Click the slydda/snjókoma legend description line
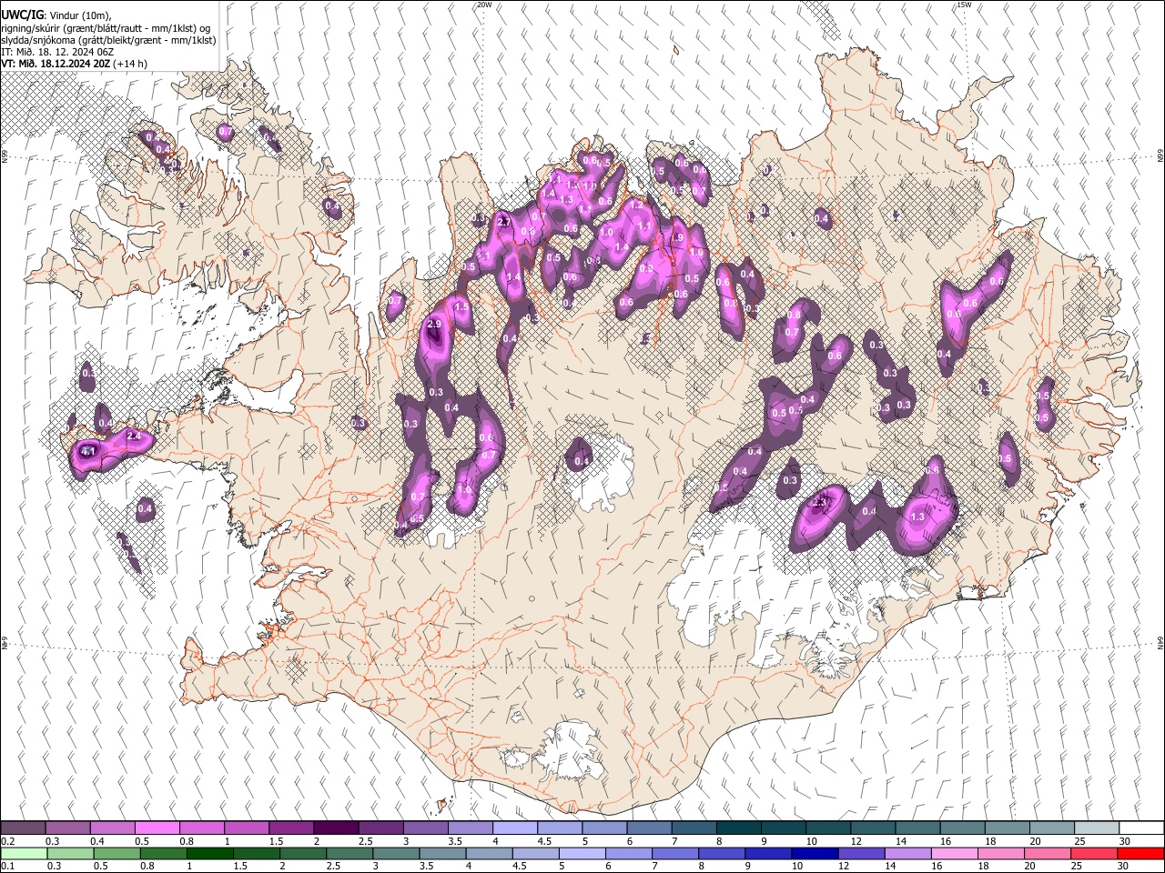The width and height of the screenshot is (1165, 873). pyautogui.click(x=108, y=40)
